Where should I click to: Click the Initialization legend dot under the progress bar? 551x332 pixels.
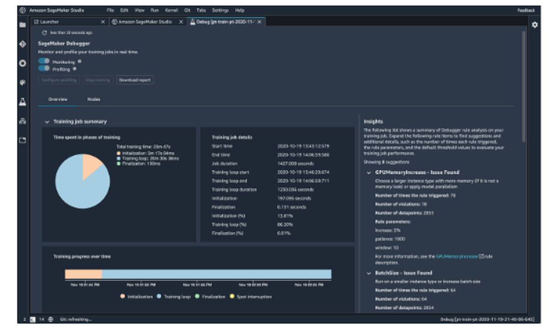point(123,297)
